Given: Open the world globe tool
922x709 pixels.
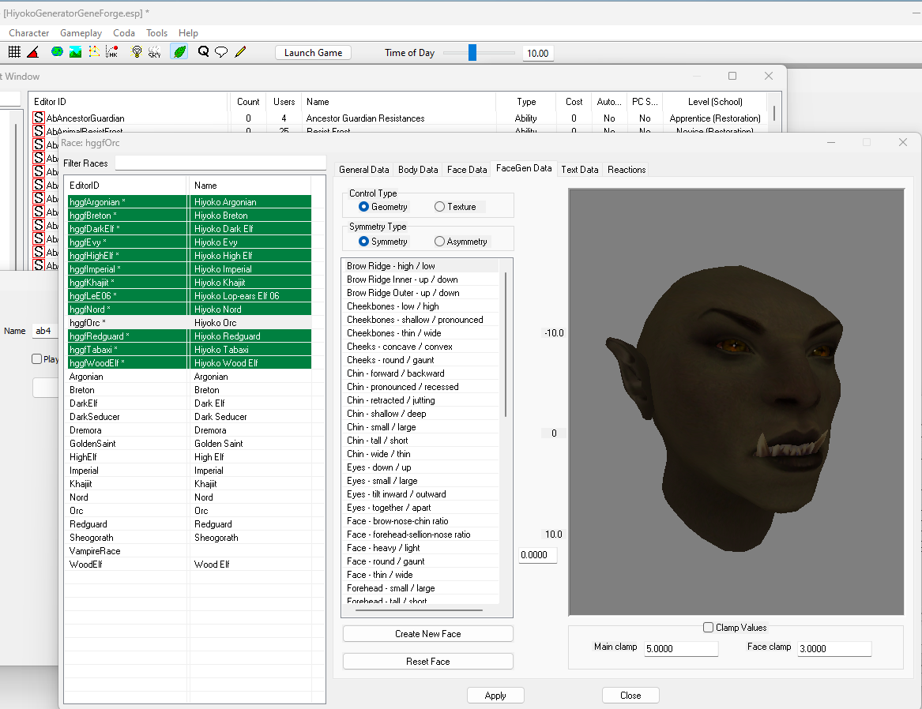Looking at the screenshot, I should pos(57,52).
